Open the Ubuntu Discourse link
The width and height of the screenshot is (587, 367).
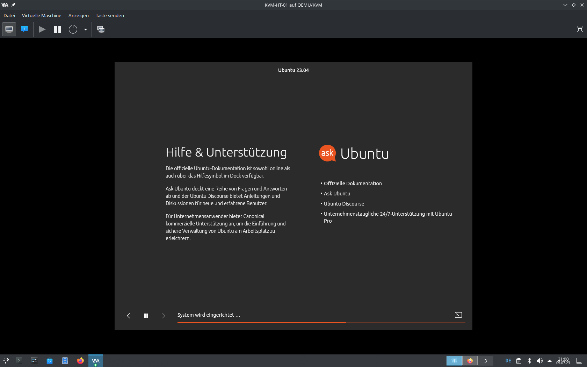click(344, 204)
